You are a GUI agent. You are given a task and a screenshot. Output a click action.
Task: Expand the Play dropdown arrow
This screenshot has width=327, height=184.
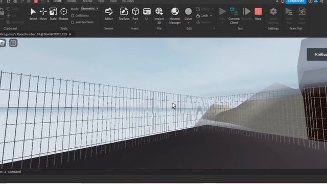coord(222,22)
